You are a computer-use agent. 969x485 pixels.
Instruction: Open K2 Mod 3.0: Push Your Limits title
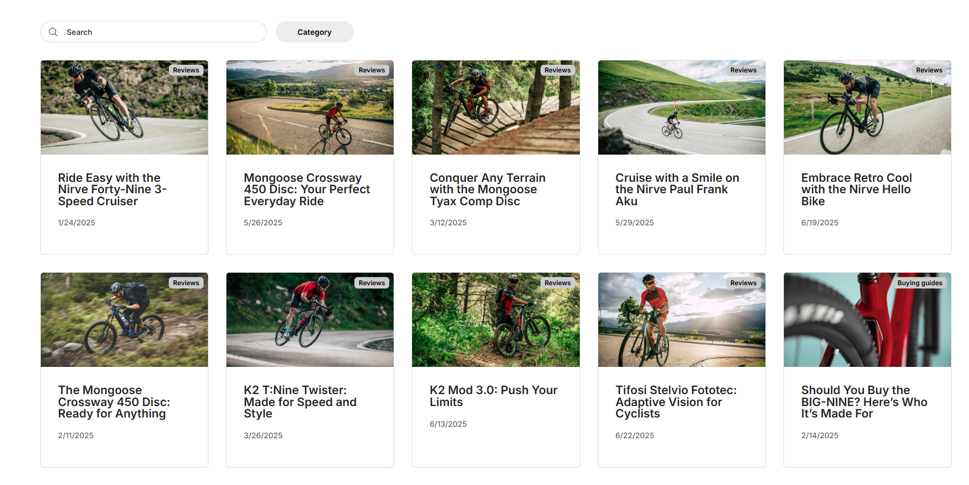(494, 396)
